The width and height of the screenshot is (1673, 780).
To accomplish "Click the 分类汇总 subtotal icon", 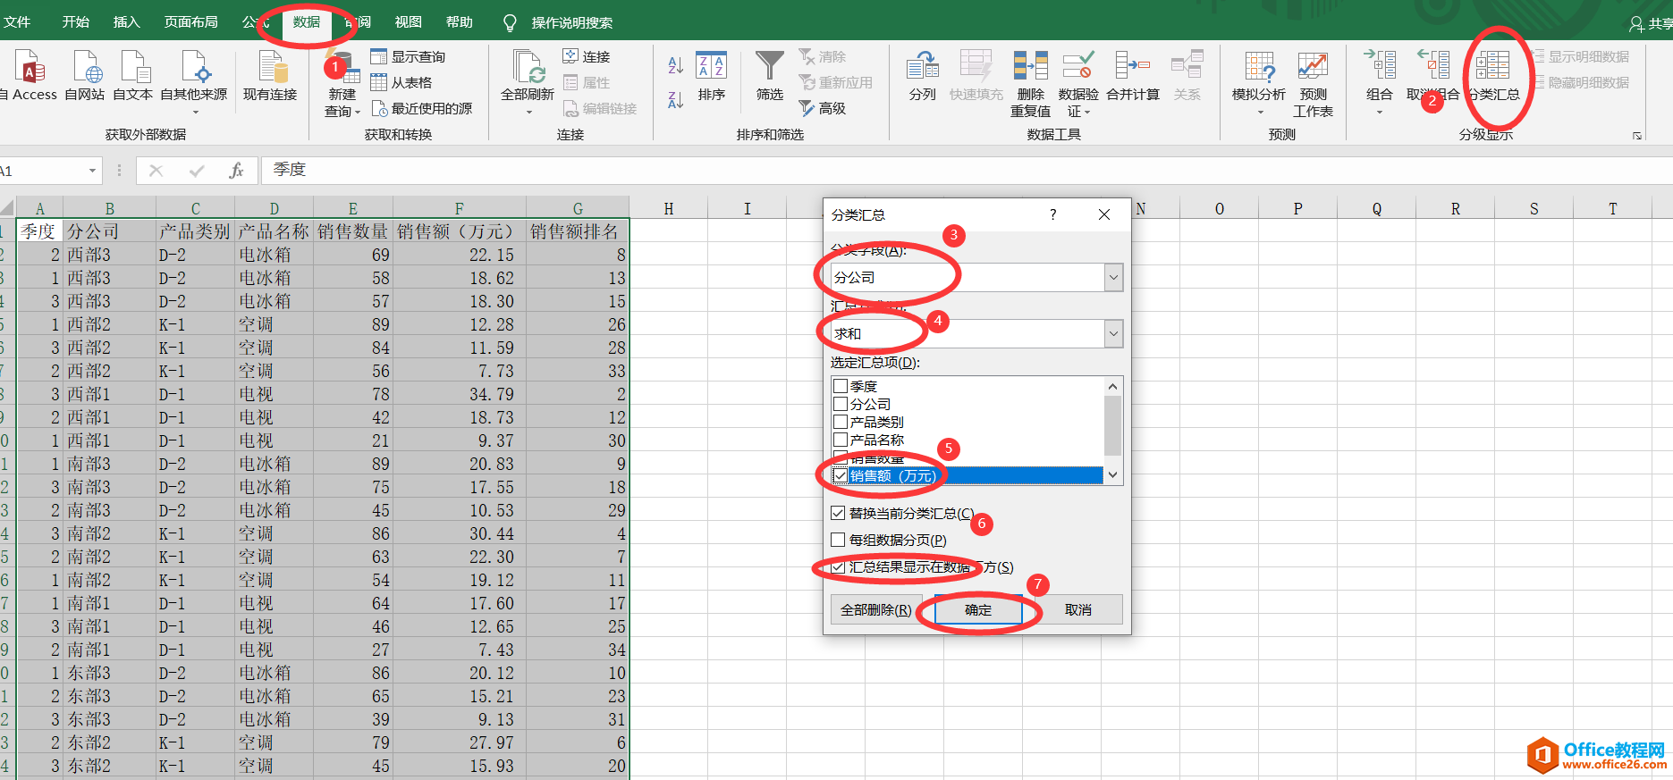I will (x=1492, y=65).
